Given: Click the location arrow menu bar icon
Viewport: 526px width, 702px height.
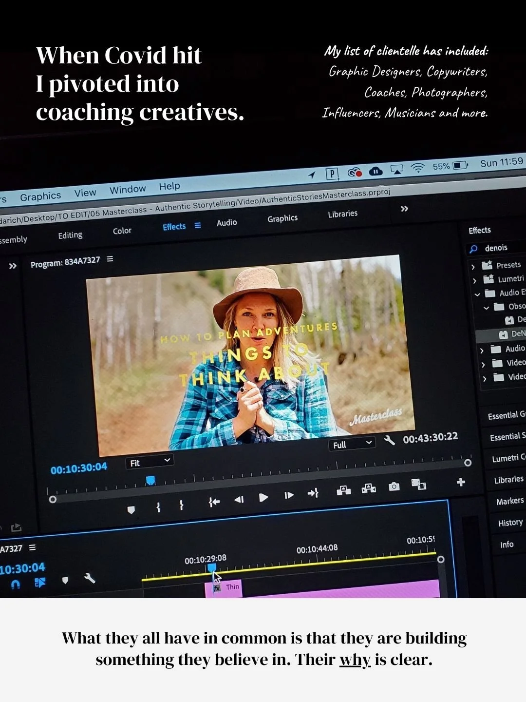Looking at the screenshot, I should (x=312, y=175).
